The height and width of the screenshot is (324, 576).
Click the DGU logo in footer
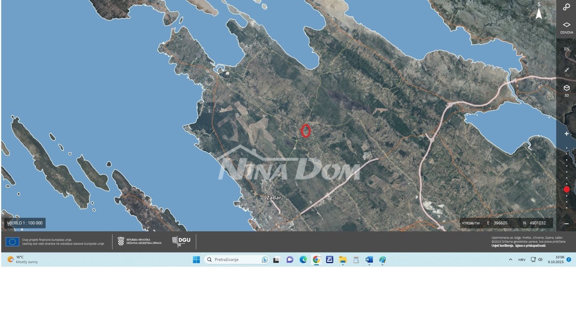coord(181,241)
